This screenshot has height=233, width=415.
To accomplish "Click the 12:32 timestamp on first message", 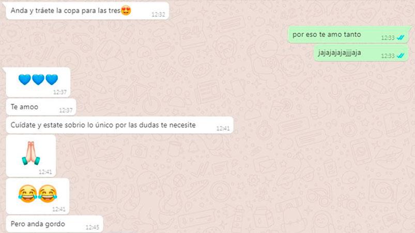I will tap(158, 14).
